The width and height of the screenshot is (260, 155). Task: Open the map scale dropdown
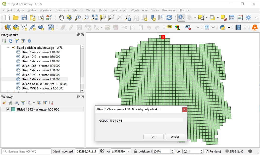point(128,151)
